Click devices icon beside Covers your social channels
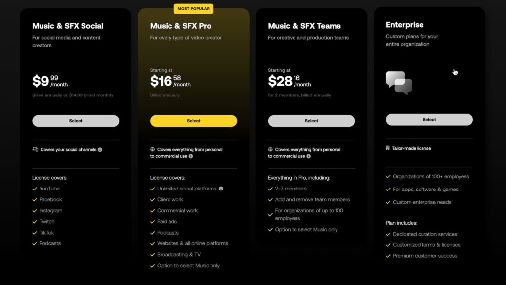This screenshot has height=285, width=506. pyautogui.click(x=35, y=149)
